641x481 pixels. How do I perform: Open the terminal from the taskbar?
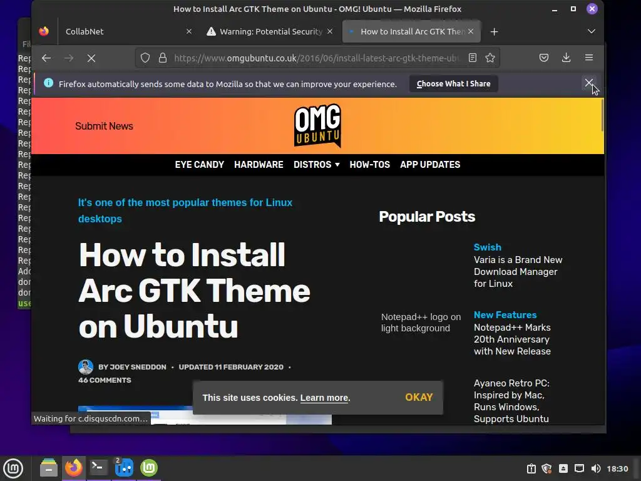click(x=98, y=467)
